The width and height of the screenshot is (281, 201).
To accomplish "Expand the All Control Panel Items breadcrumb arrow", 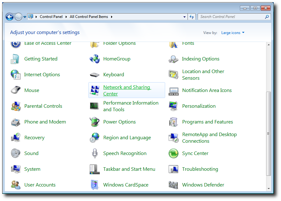I will pos(112,17).
